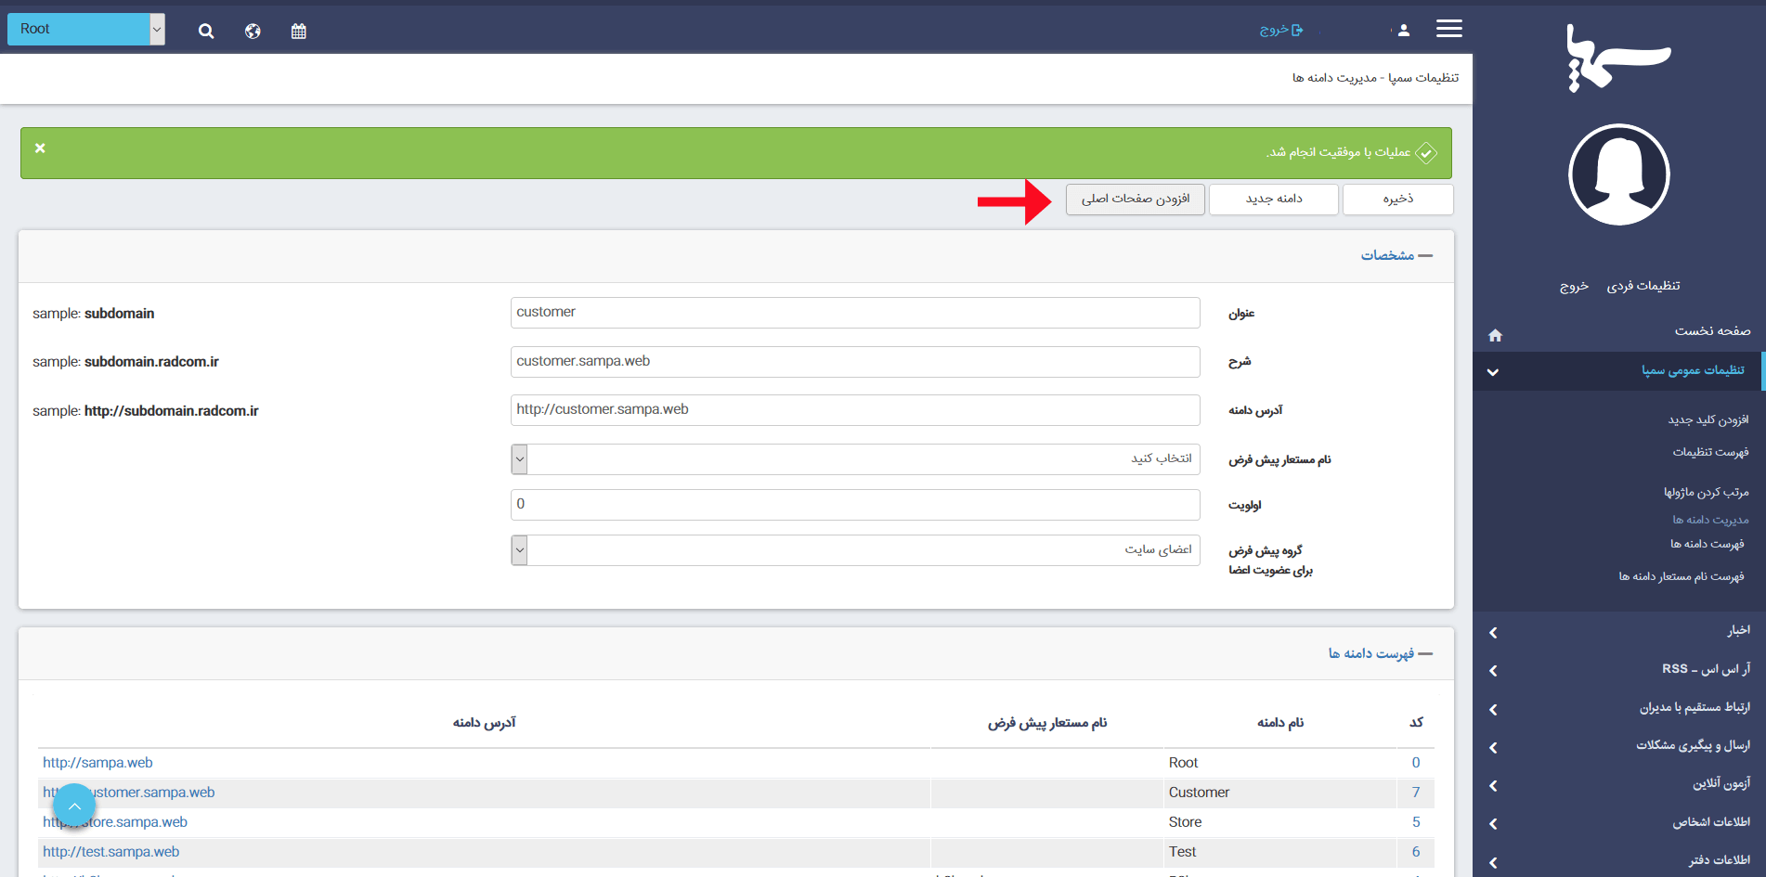Expand the اخبار sidebar menu

[x=1620, y=631]
